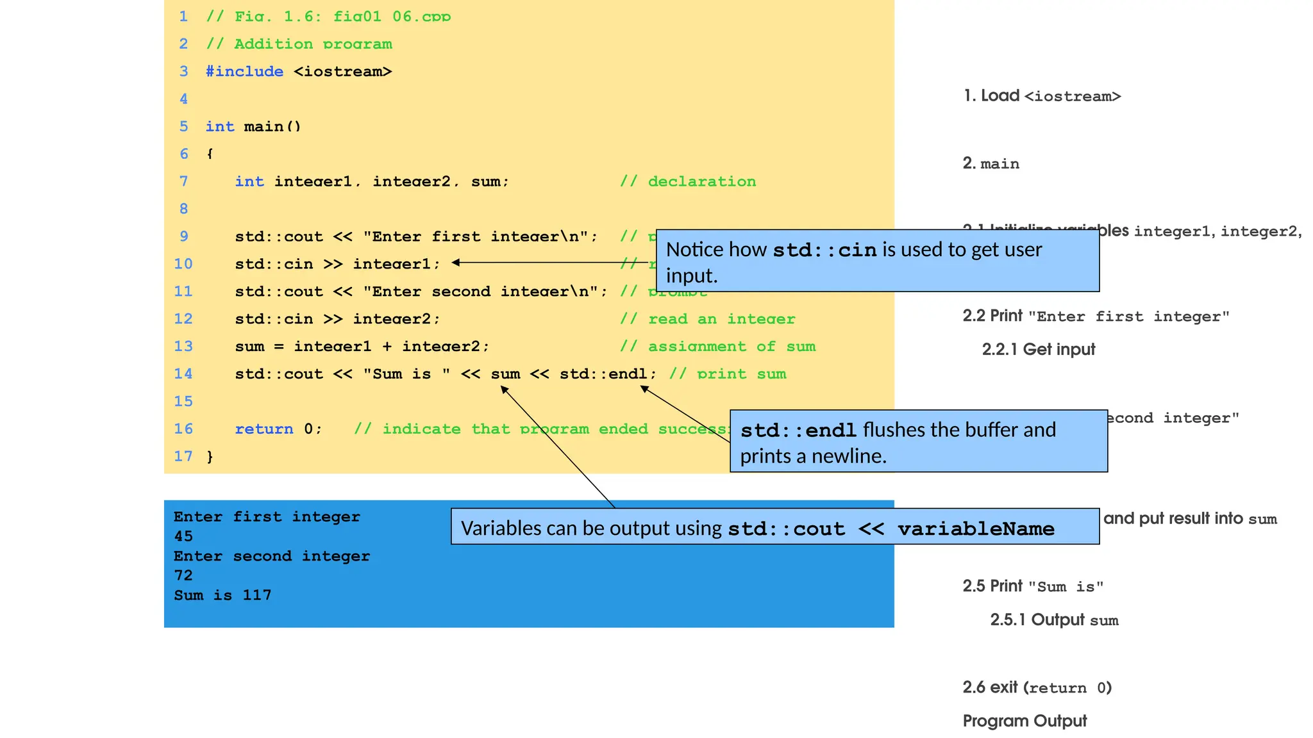Click '2.6 exit (return 0)' outline item
1313x738 pixels.
(1037, 687)
